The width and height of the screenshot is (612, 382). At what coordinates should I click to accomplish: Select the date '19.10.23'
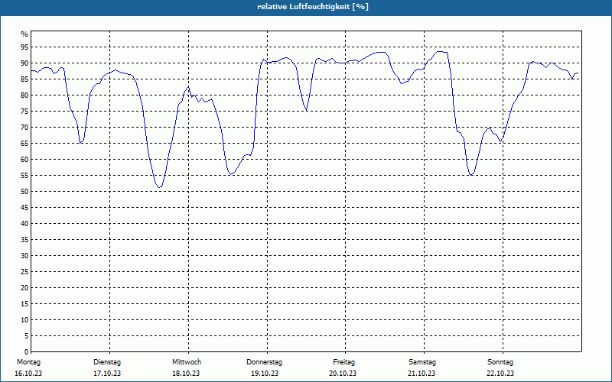point(265,374)
